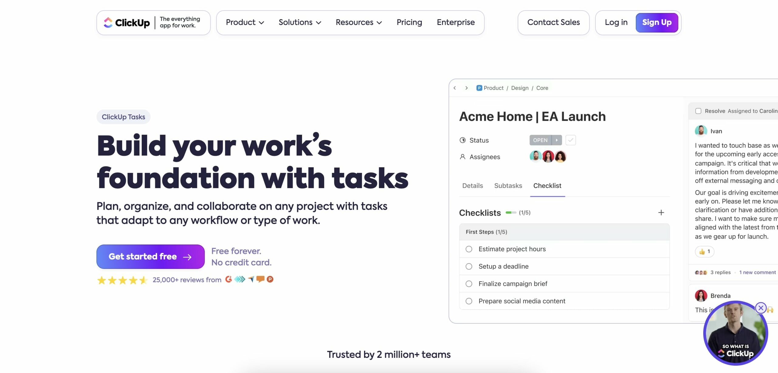The height and width of the screenshot is (373, 778).
Task: Click the Sign Up button
Action: tap(656, 22)
